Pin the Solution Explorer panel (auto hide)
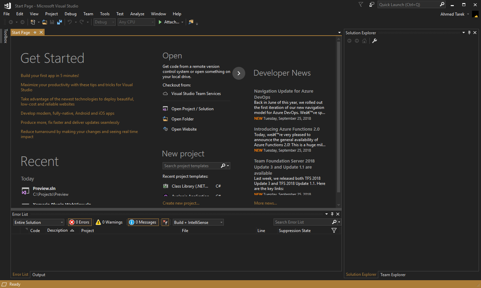This screenshot has height=288, width=481. point(469,33)
